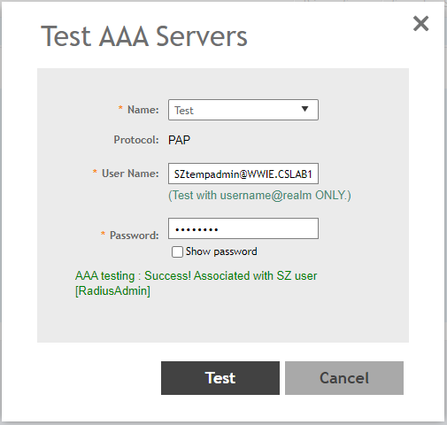Enable the Show password checkbox
This screenshot has height=425, width=447.
coord(177,252)
